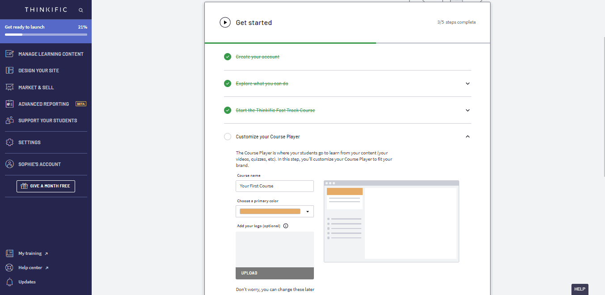Open the My training link

pyautogui.click(x=30, y=253)
